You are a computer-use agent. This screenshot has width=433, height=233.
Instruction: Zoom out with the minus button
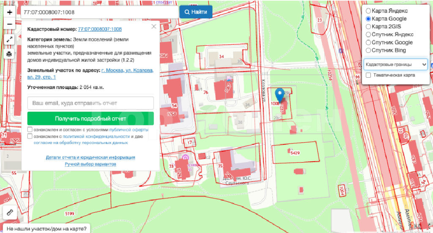[x=9, y=24]
